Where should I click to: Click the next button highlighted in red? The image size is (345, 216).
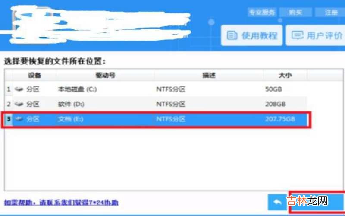click(317, 202)
